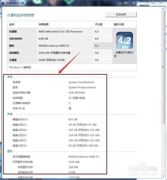Click 181 GB 可用(总计 221 GB) value
This screenshot has height=180, width=167.
point(84,140)
